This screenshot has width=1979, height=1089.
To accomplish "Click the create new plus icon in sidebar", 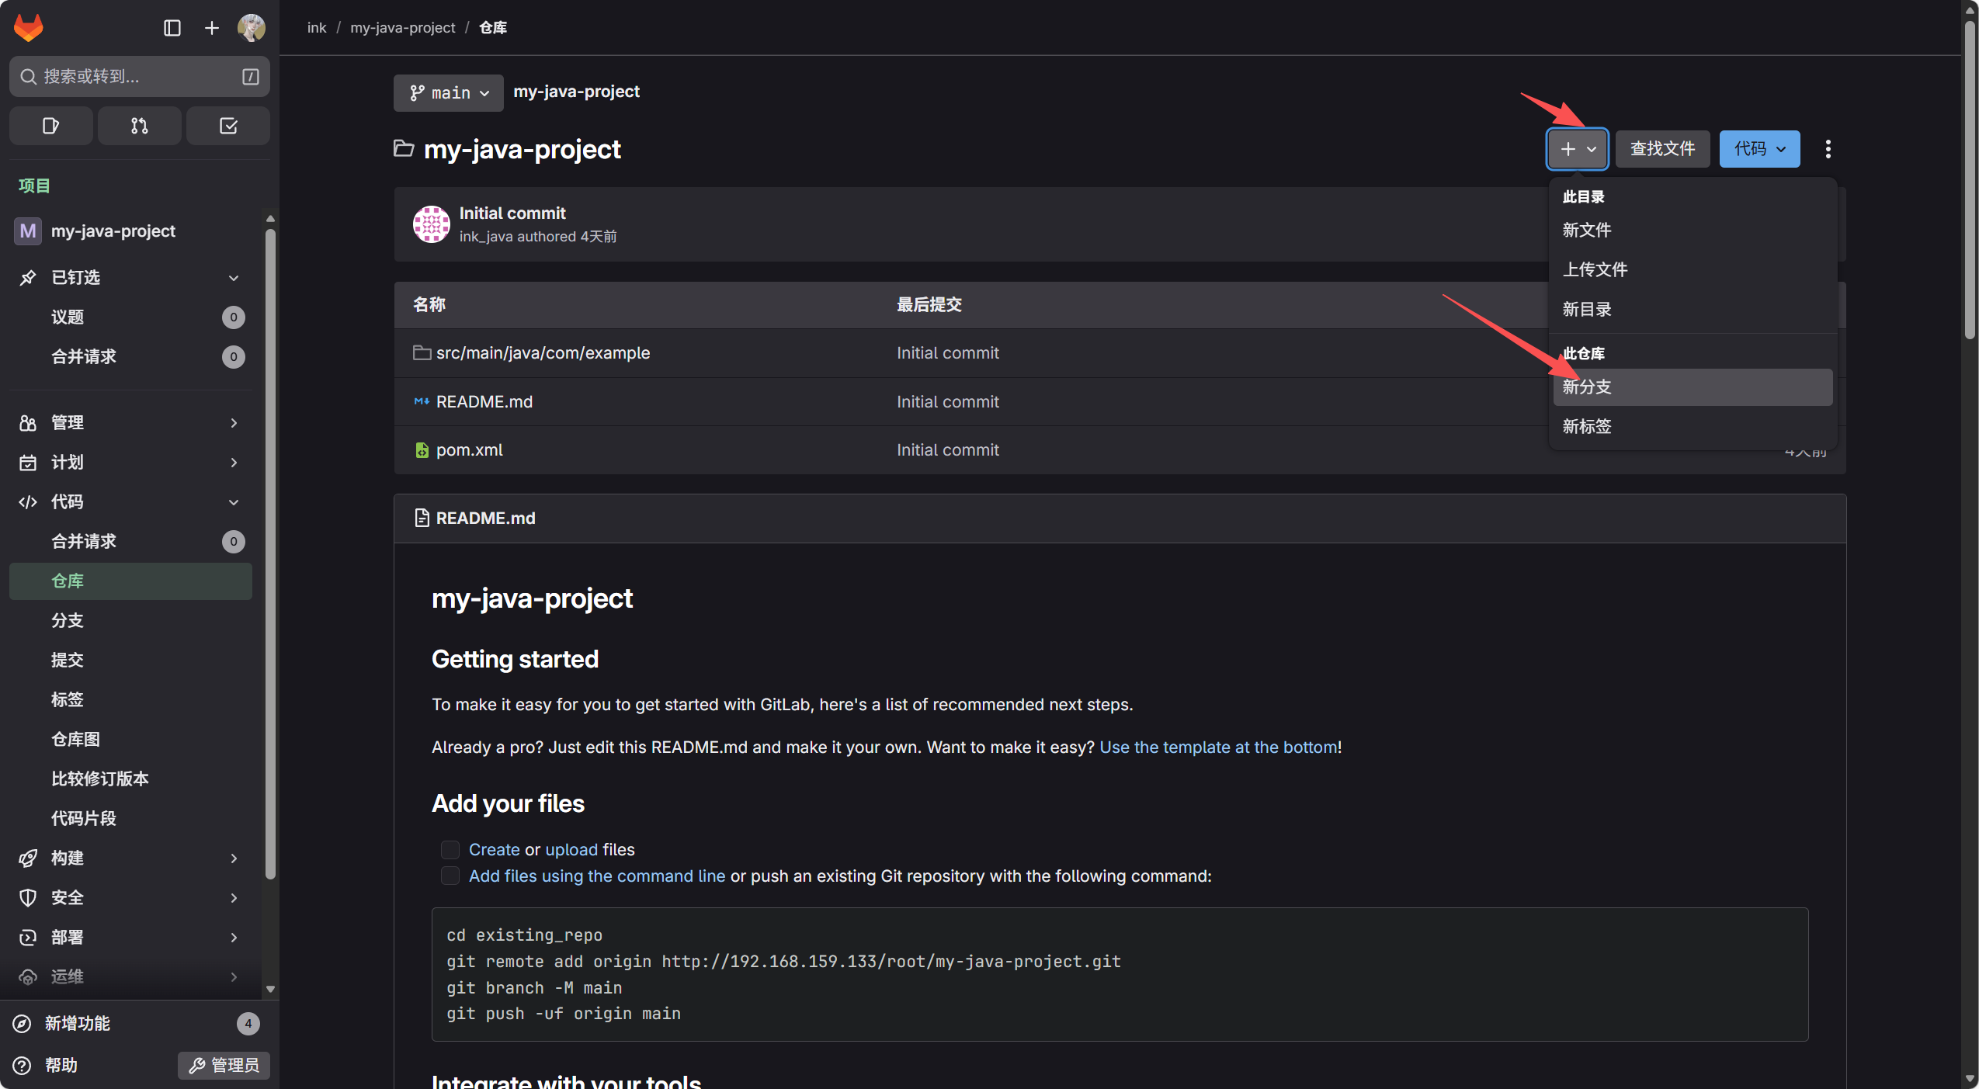I will click(x=211, y=28).
